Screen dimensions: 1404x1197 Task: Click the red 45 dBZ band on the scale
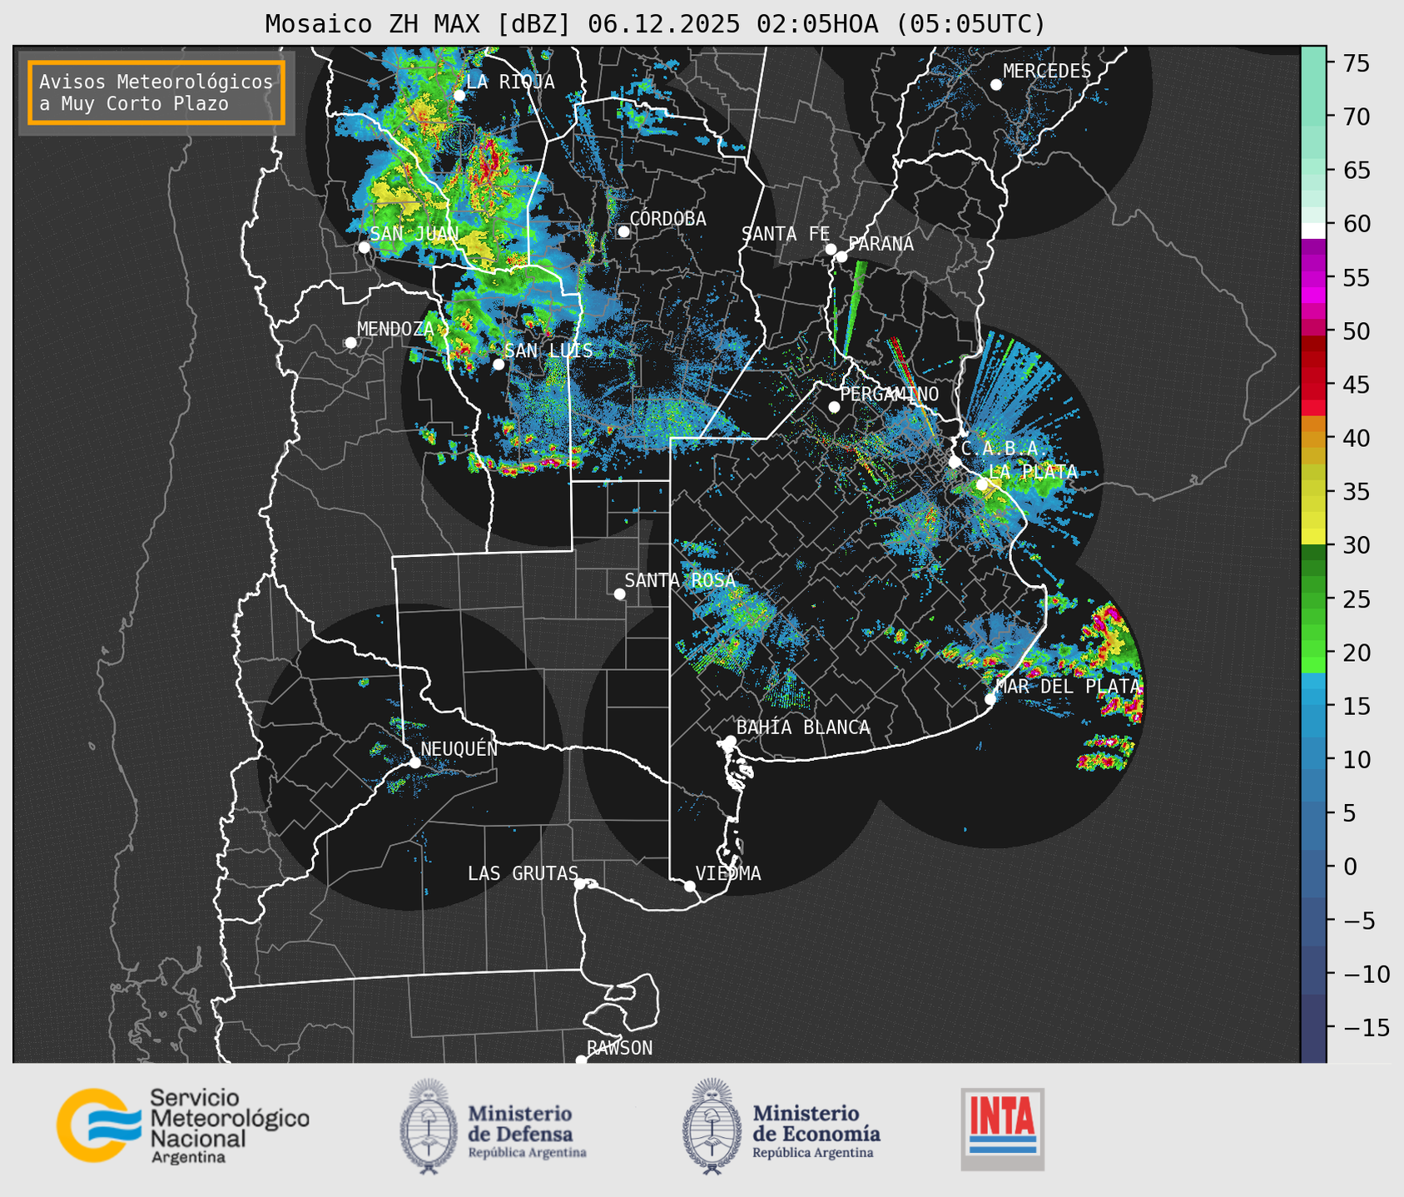tap(1313, 385)
